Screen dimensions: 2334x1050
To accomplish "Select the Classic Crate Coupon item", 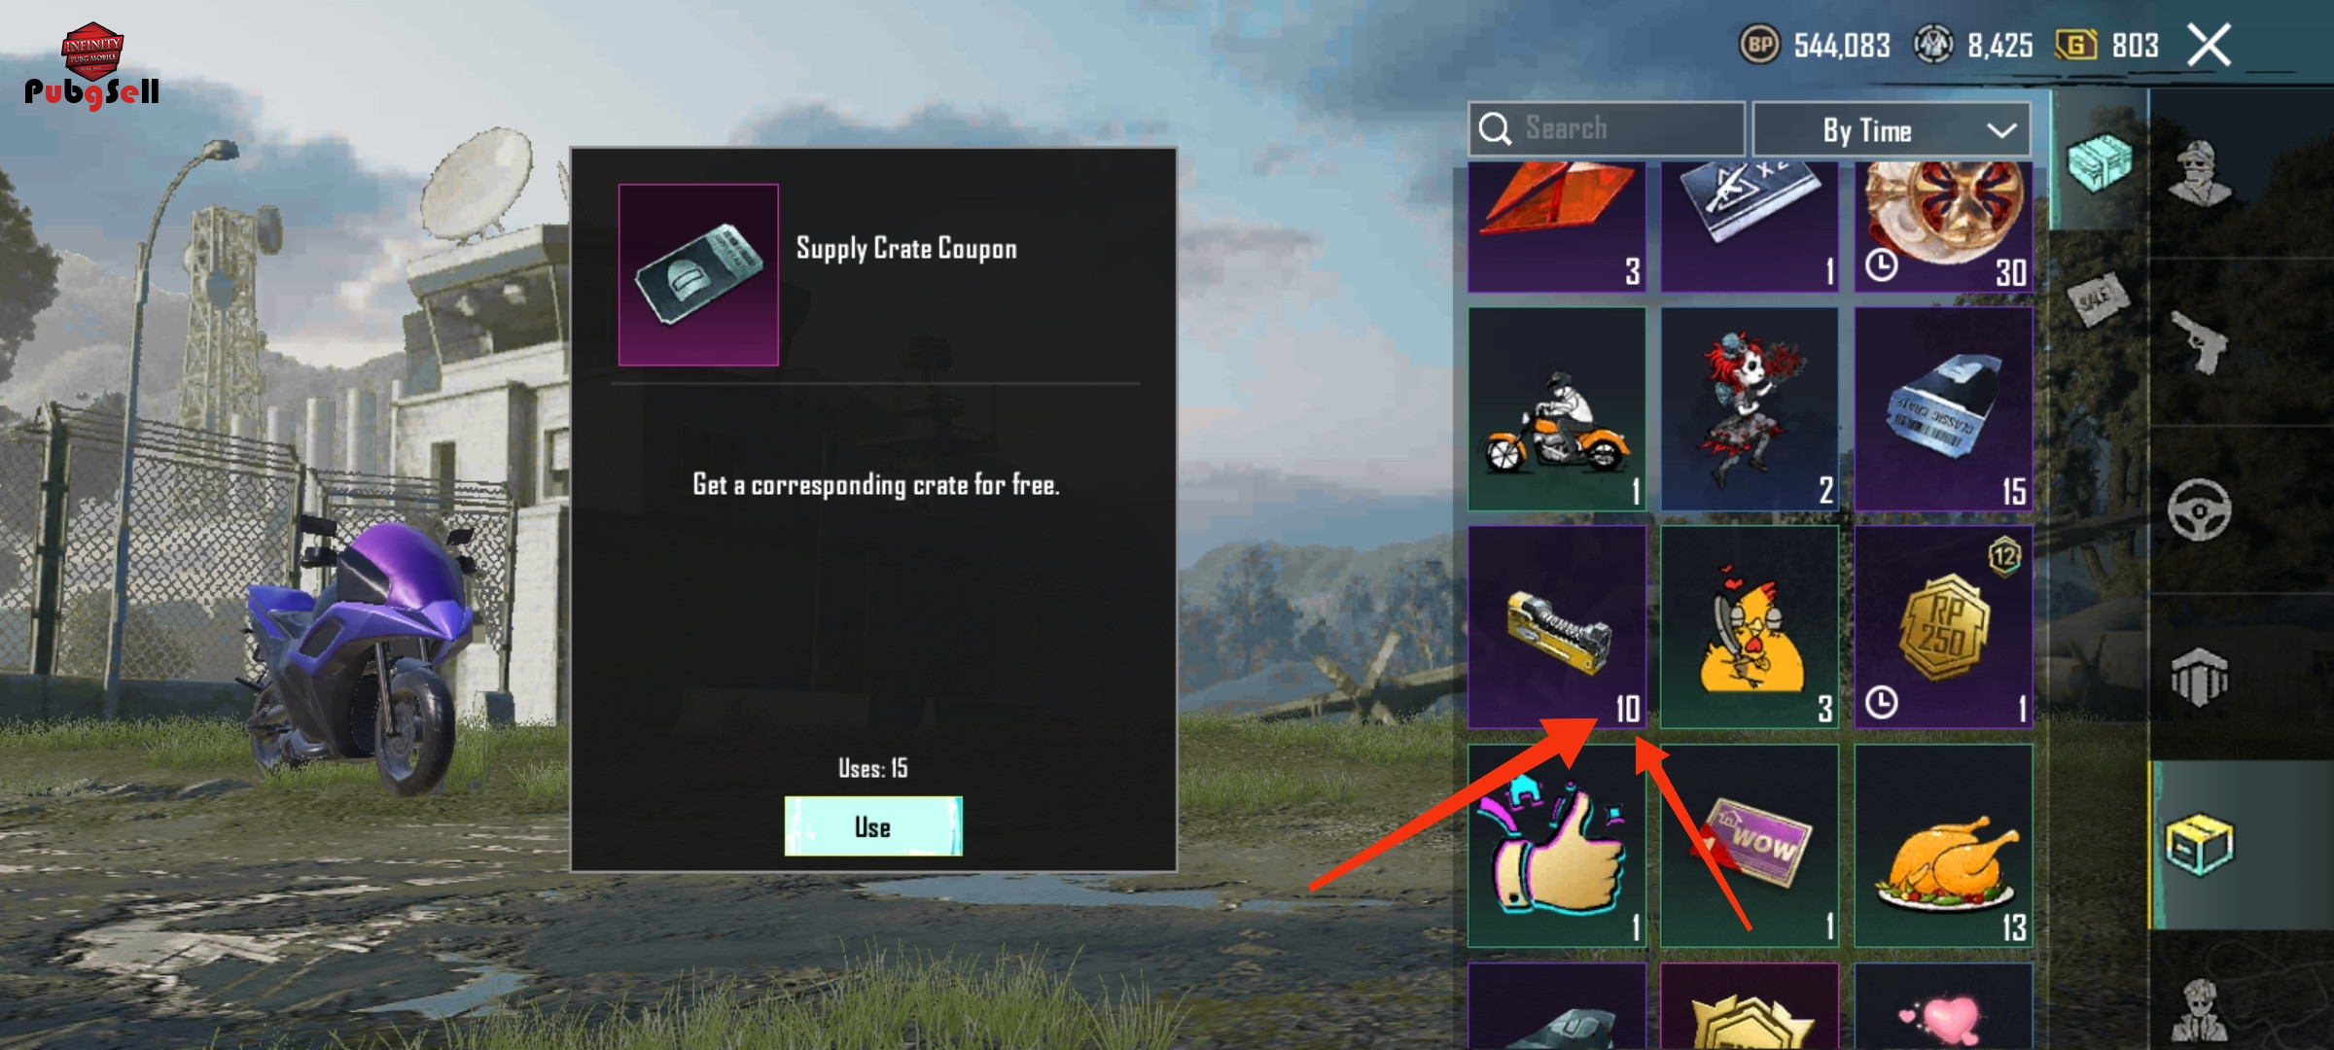I will pyautogui.click(x=1943, y=409).
